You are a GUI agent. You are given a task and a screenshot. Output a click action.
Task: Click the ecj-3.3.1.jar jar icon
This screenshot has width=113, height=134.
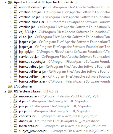[15, 32]
